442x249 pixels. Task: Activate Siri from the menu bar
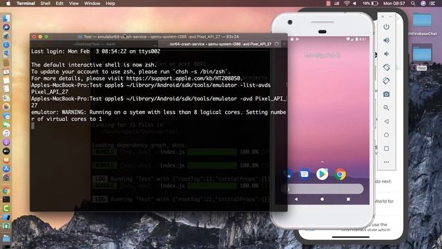[x=423, y=3]
